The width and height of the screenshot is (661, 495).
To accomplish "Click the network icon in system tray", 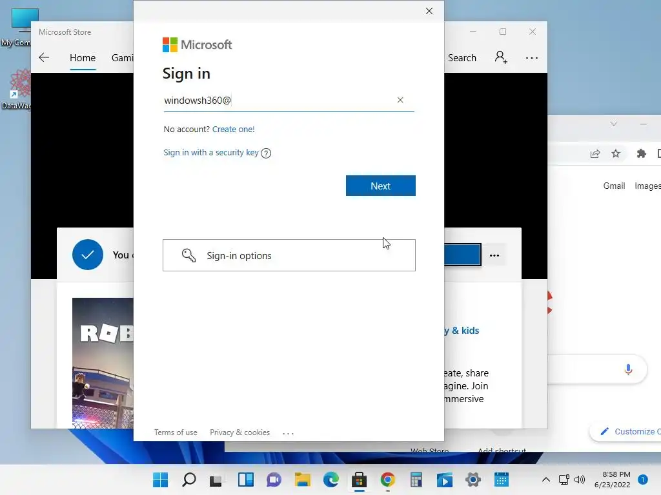I will point(564,480).
